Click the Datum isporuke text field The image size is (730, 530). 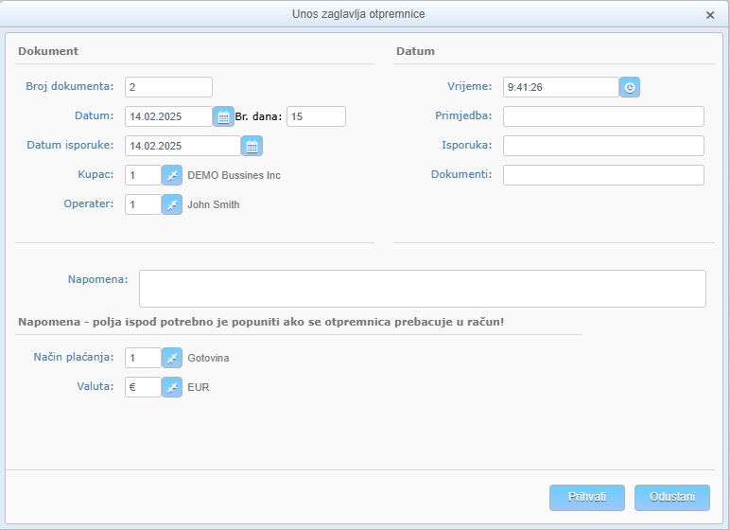(182, 146)
